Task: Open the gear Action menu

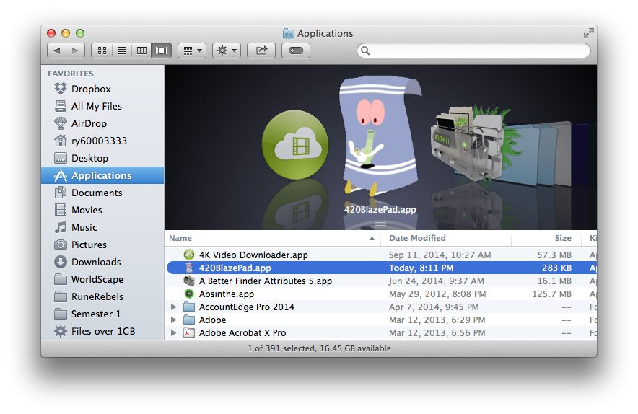Action: pyautogui.click(x=227, y=50)
